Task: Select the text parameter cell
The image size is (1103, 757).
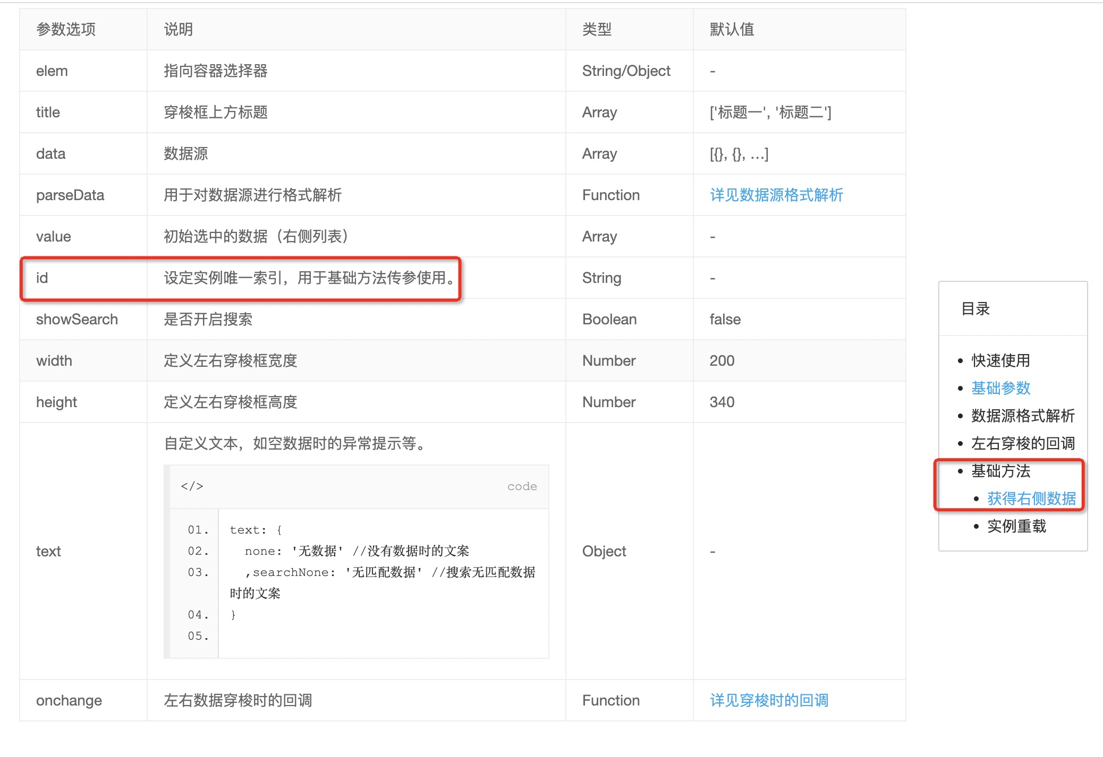Action: pos(83,551)
